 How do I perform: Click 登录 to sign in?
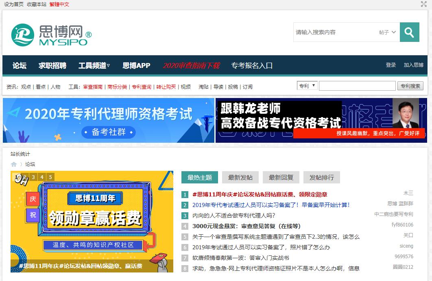pyautogui.click(x=391, y=65)
